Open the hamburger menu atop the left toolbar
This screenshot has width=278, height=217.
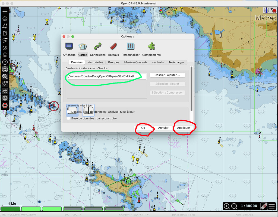[5, 11]
